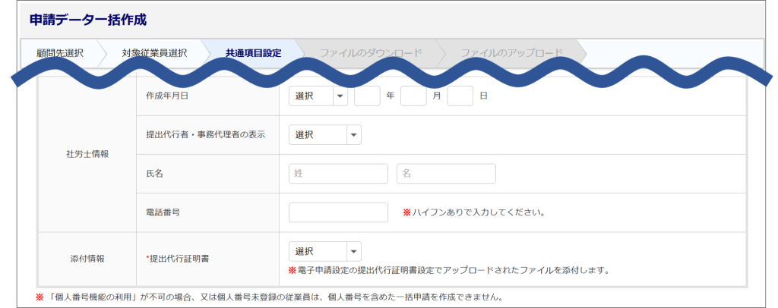Focus the 名 (first name) field
The height and width of the screenshot is (308, 778).
[446, 174]
